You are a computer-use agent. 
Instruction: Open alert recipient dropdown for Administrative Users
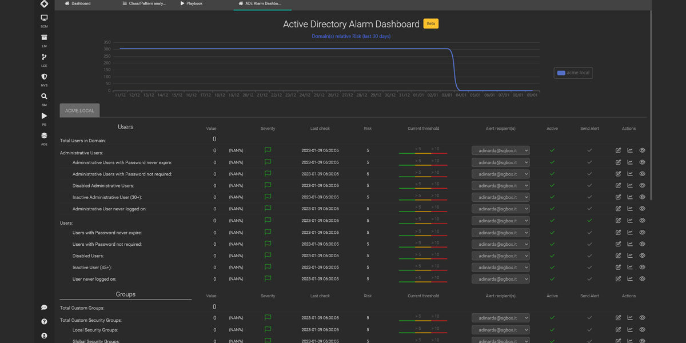click(500, 150)
